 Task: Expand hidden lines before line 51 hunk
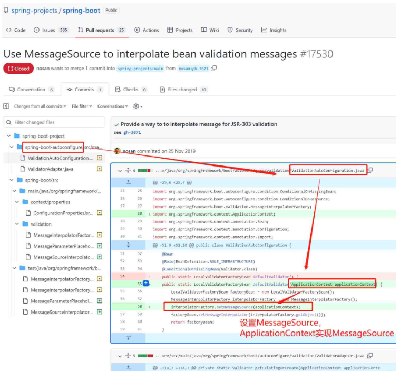point(128,245)
